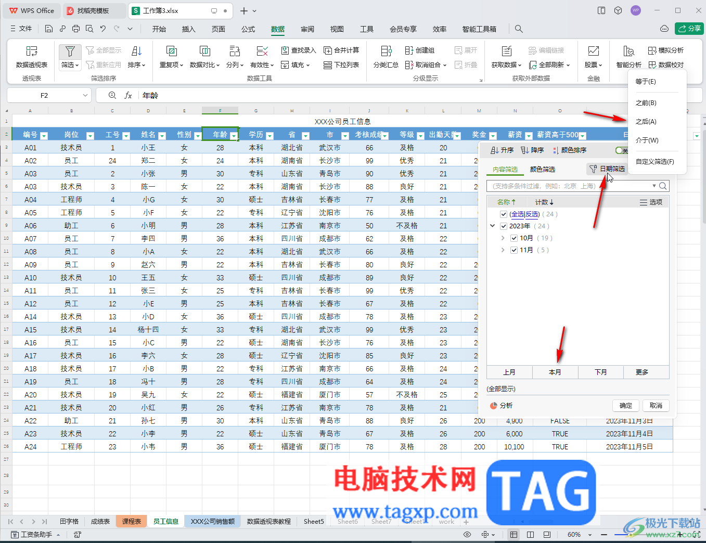Image resolution: width=706 pixels, height=543 pixels.
Task: Open the 年龄 column filter dropdown
Action: tap(234, 136)
